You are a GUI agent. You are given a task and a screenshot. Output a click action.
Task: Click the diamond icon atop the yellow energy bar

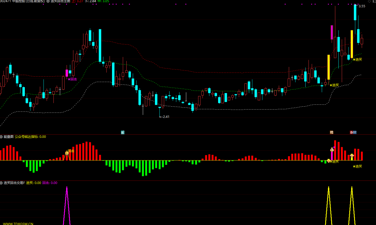pyautogui.click(x=352, y=156)
